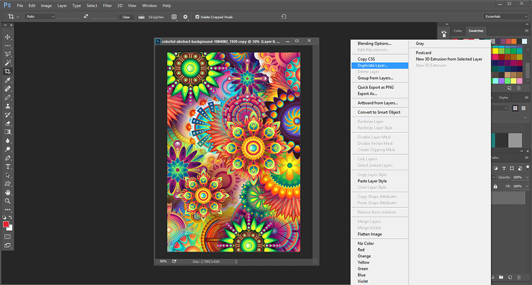Select the Polygonal Lasso tool
Viewport: 532px width, 285px height.
(7, 54)
